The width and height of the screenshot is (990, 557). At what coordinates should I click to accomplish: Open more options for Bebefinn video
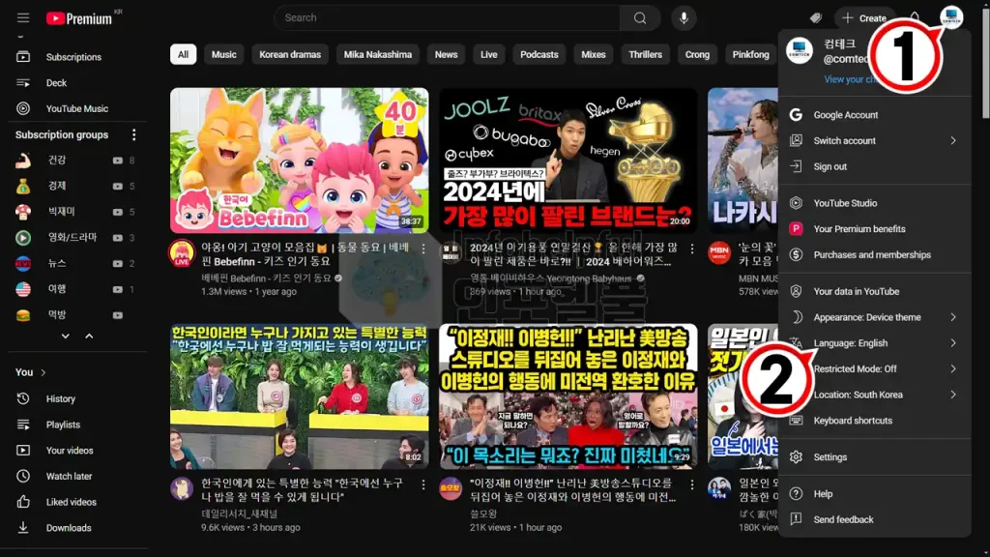point(423,249)
